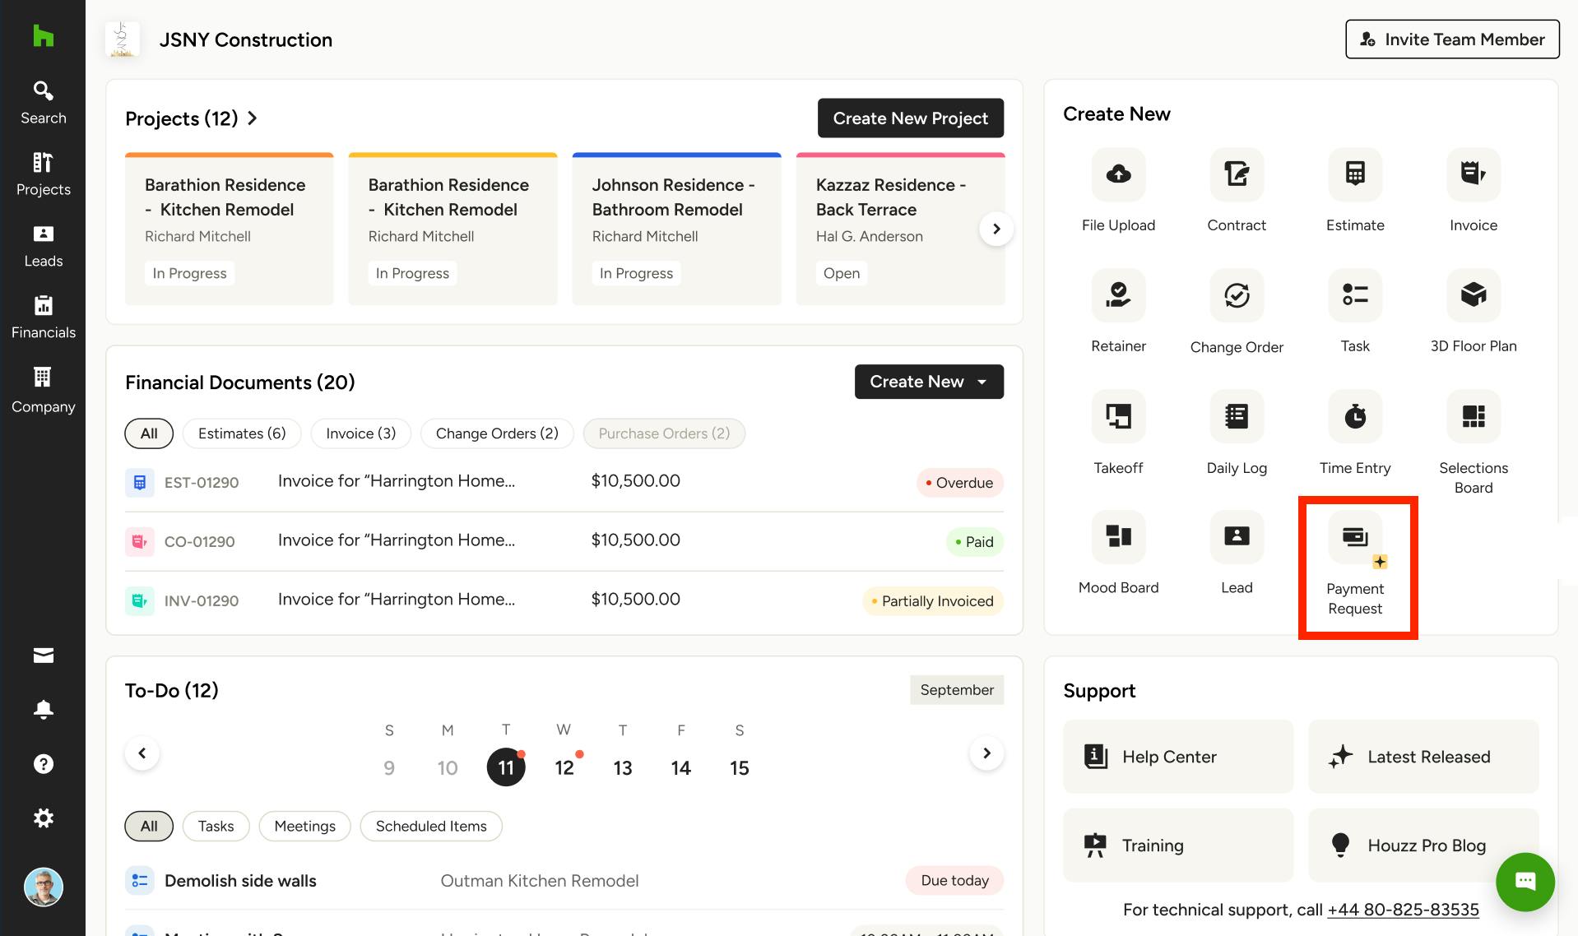The image size is (1578, 936).
Task: Open the notifications bell
Action: coord(43,709)
